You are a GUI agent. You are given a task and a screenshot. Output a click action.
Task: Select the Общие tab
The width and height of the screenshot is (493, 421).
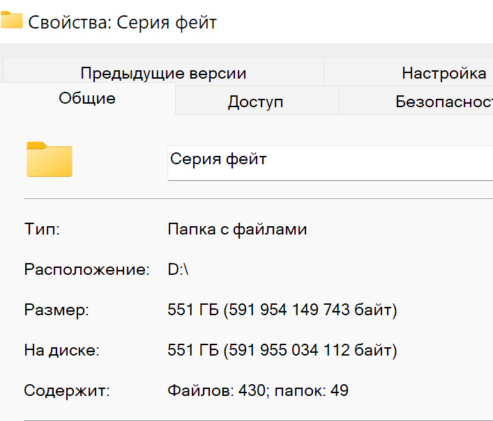[87, 99]
